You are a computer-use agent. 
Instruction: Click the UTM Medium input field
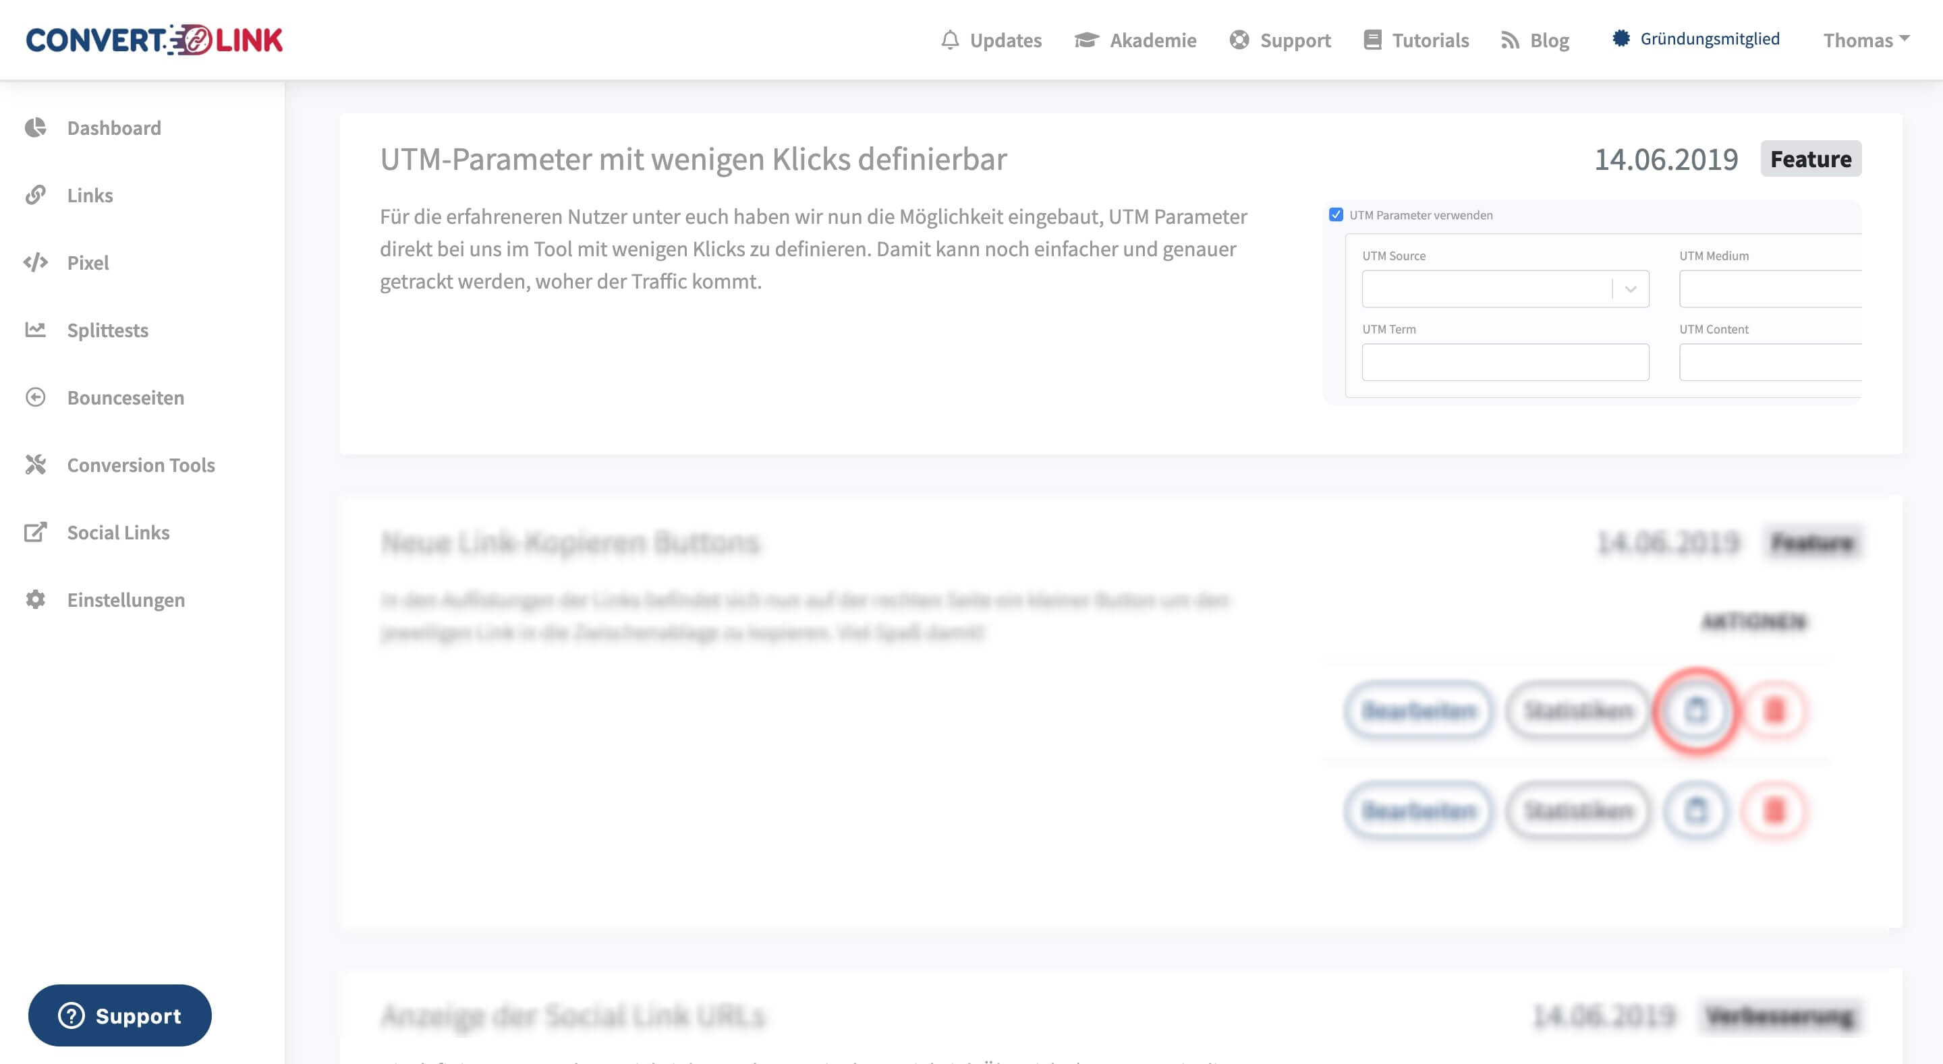pos(1770,289)
